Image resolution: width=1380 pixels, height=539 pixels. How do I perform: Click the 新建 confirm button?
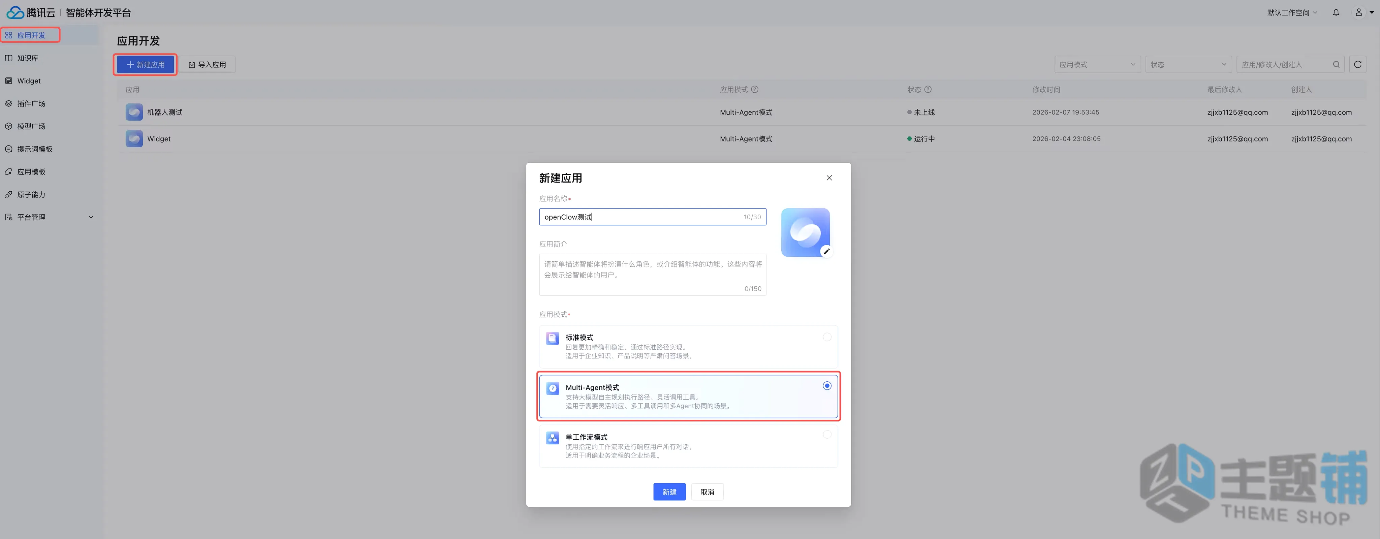(669, 492)
